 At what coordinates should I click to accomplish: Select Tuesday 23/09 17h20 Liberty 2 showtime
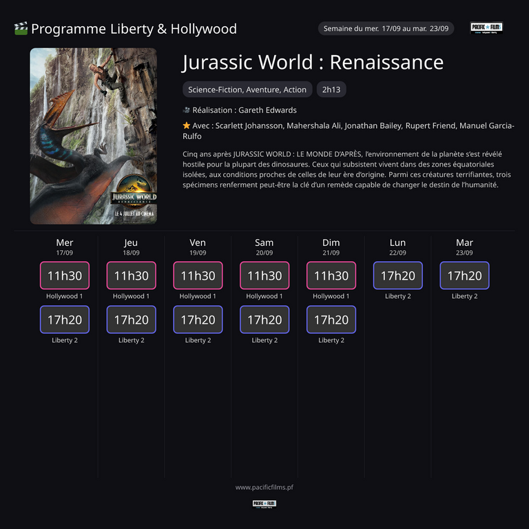tap(464, 276)
